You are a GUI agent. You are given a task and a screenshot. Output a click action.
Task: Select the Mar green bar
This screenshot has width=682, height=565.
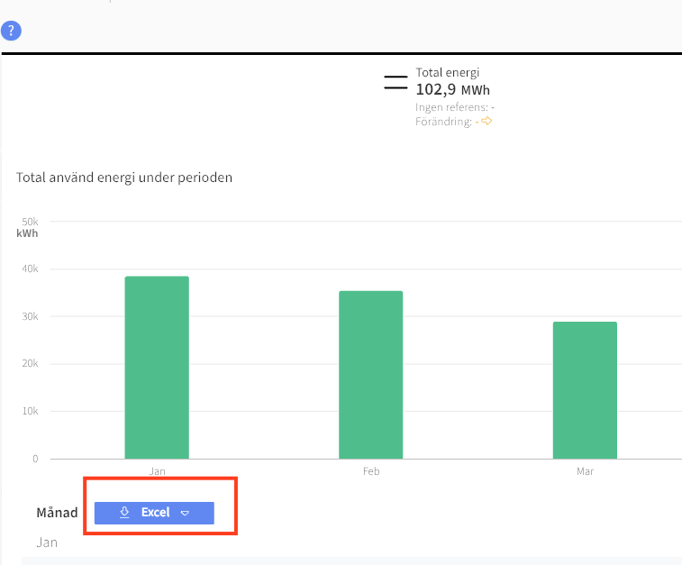[x=585, y=390]
